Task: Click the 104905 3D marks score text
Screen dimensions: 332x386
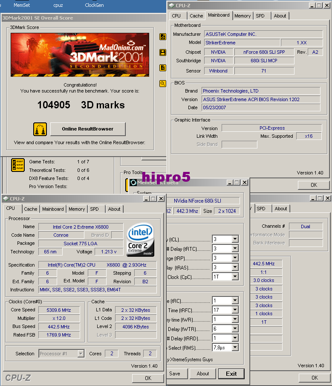Action: point(81,105)
